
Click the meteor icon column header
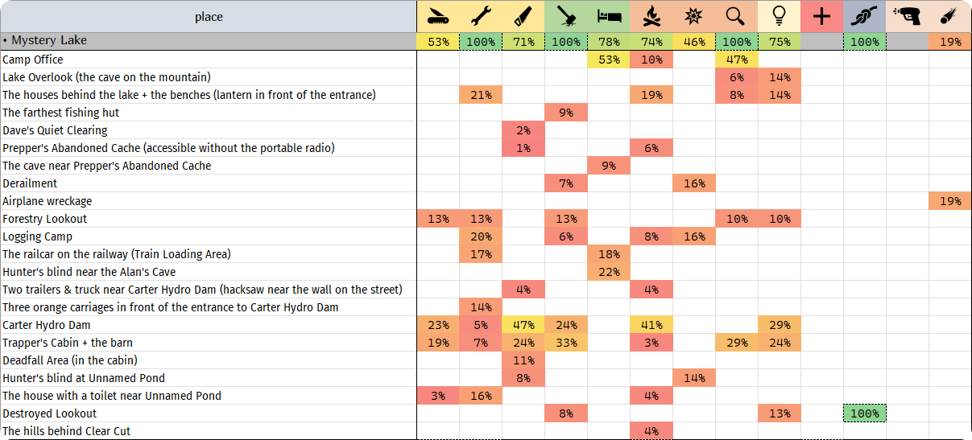coord(950,16)
